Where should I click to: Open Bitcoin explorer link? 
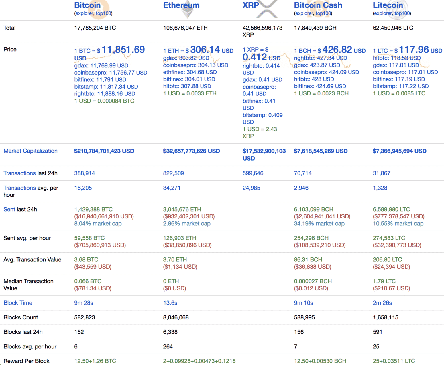point(84,13)
